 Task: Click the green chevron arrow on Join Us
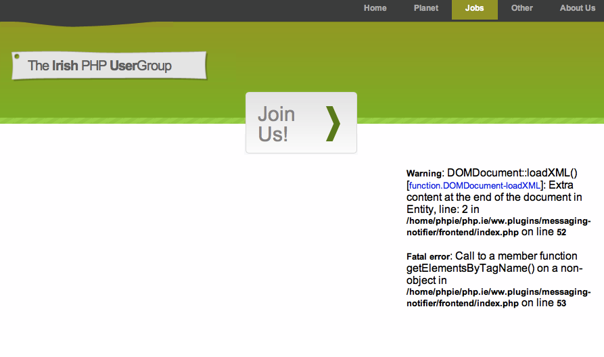333,123
